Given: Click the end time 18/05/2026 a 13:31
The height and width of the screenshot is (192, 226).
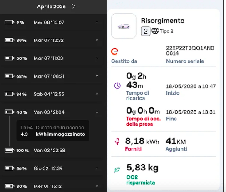Looking at the screenshot, I should [191, 112].
